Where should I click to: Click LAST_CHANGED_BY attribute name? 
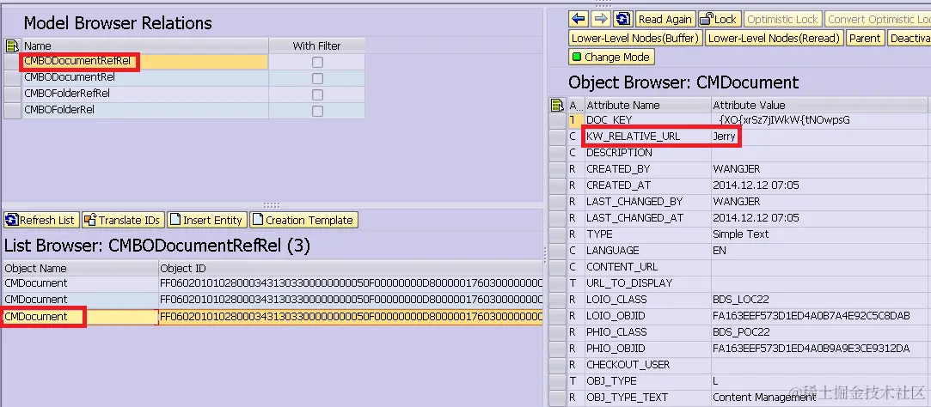click(x=634, y=202)
